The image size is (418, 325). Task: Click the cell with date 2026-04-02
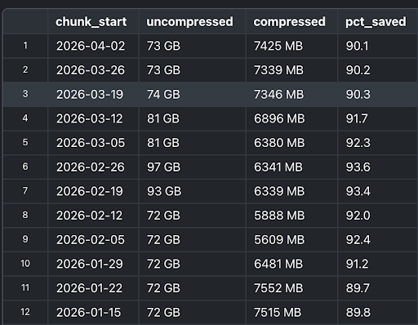tap(93, 46)
